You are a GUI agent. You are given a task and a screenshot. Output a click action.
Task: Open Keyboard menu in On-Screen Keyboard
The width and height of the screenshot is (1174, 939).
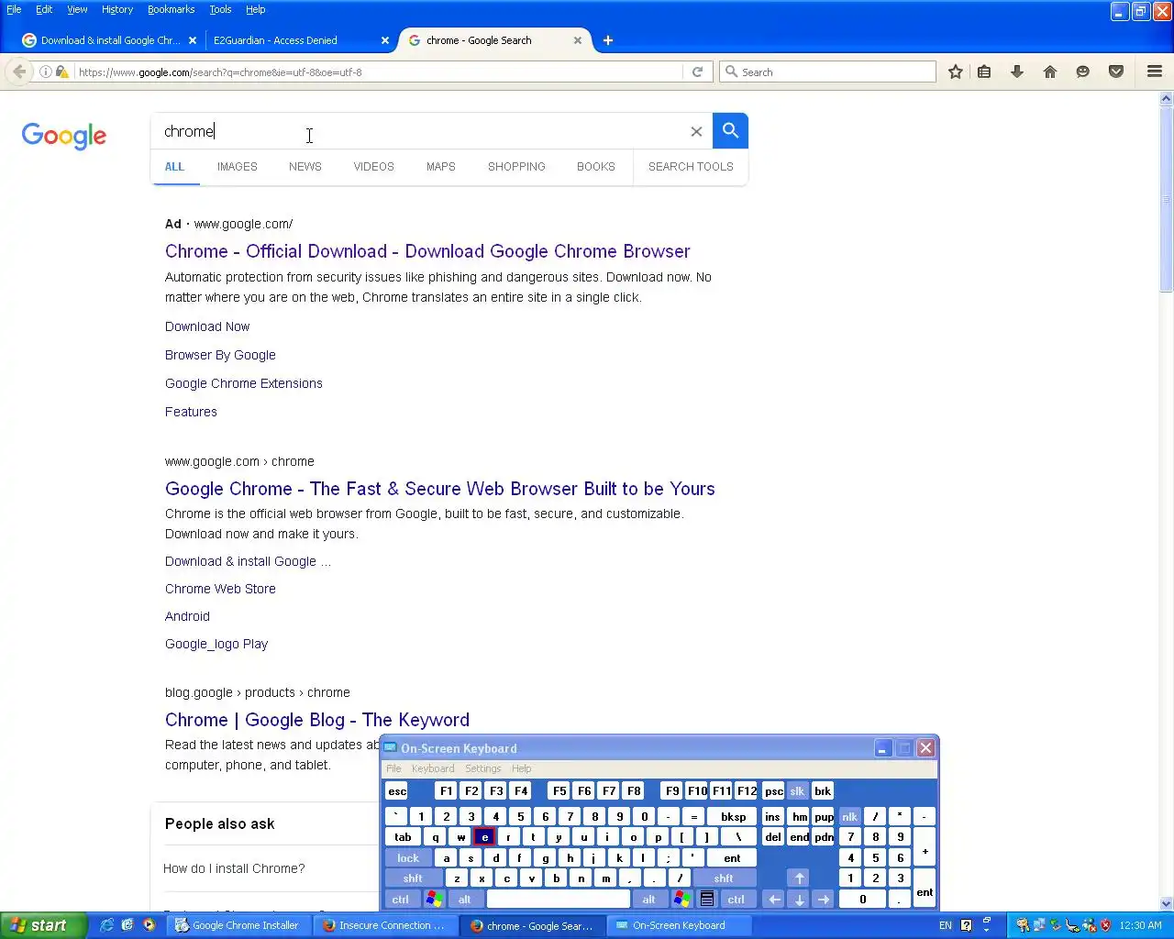point(433,768)
